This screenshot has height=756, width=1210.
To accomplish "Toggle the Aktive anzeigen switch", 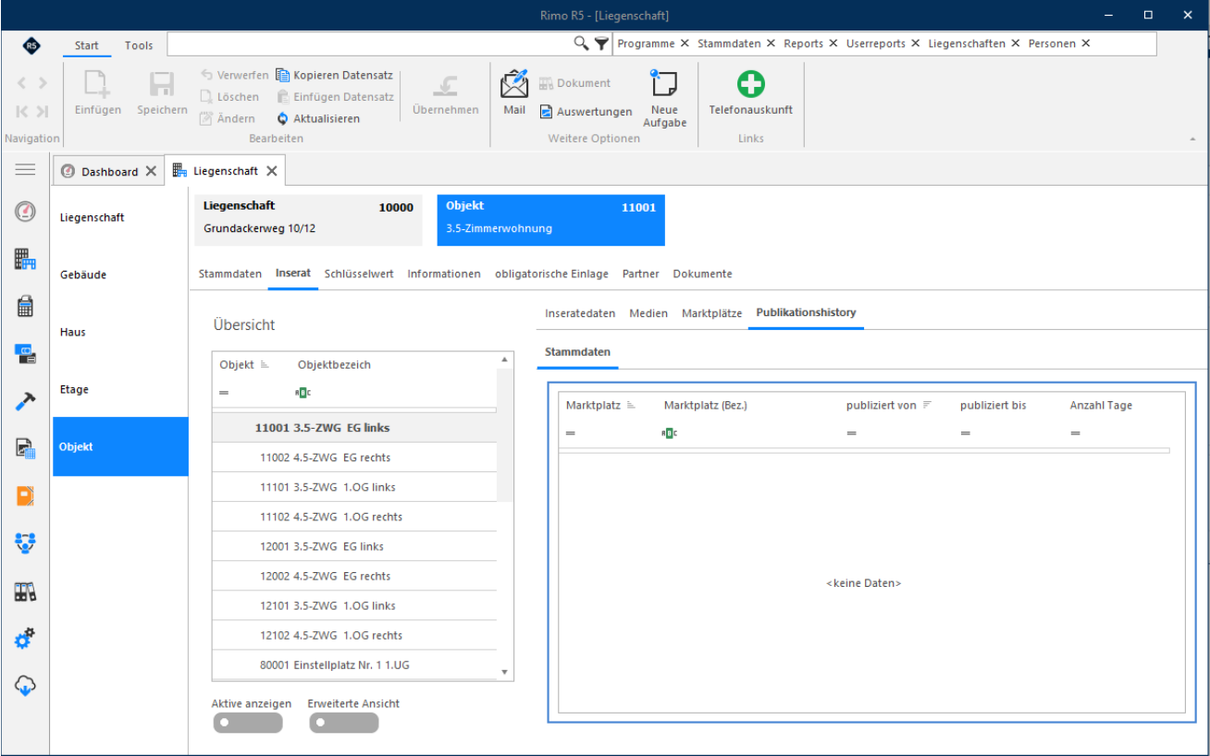I will [x=247, y=723].
